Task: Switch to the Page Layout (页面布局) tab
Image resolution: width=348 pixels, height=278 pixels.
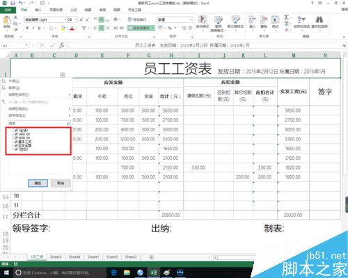Action: click(x=56, y=10)
